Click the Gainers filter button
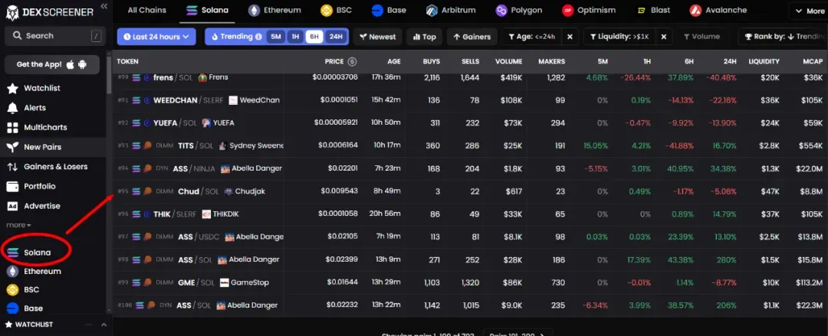The image size is (828, 336). 472,37
